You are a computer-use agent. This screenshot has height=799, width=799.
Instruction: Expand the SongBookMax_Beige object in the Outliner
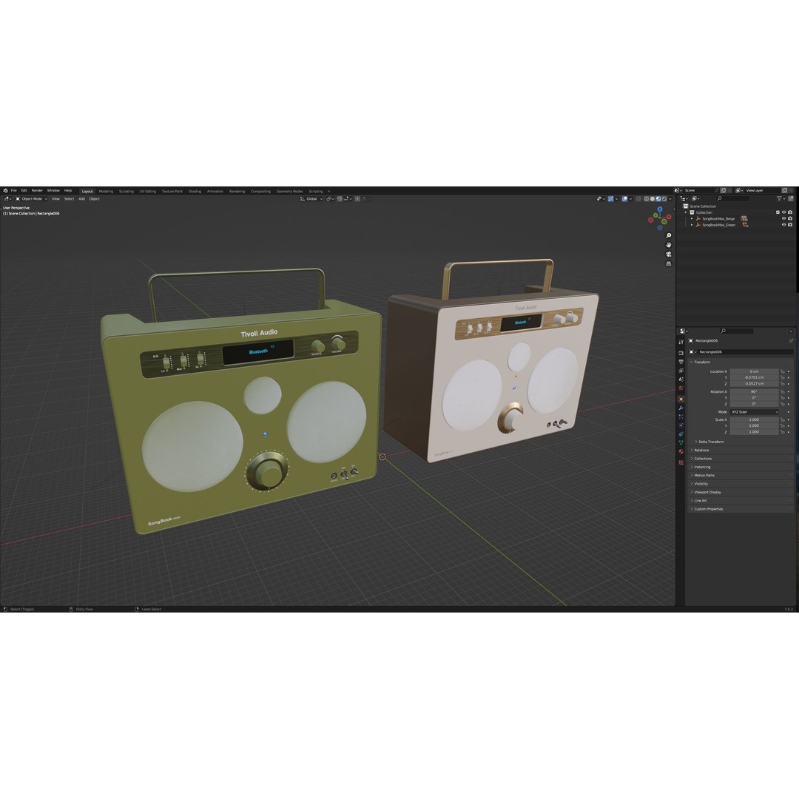691,218
